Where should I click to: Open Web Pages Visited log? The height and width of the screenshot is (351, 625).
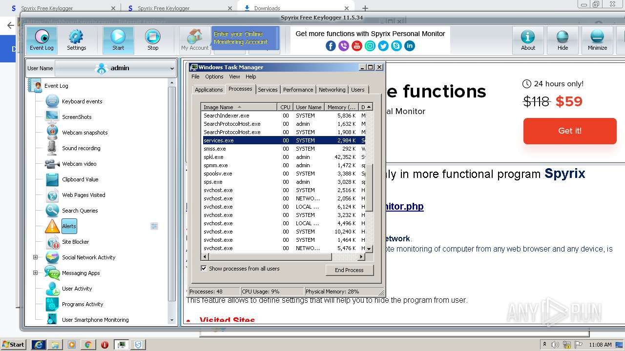tap(83, 195)
